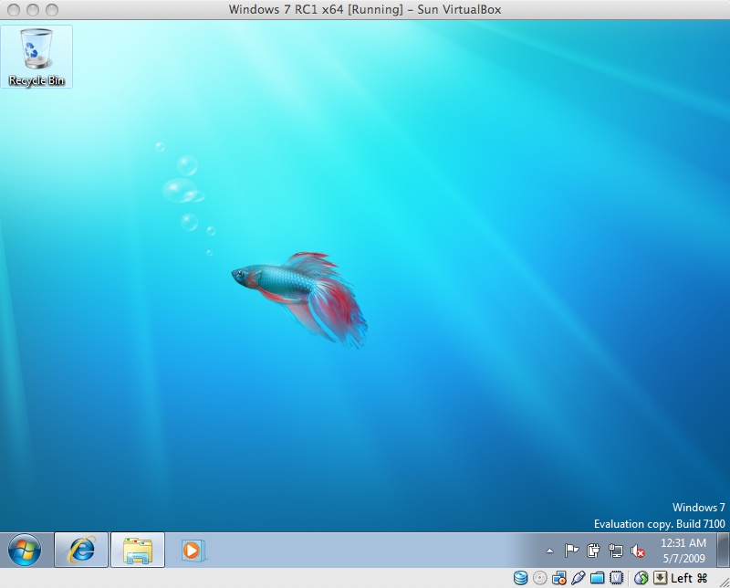
Task: Click the keyboard capture host key indicator
Action: click(660, 578)
